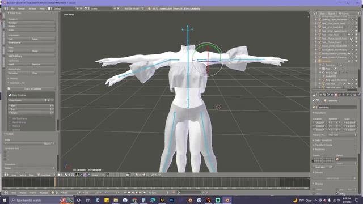Expand the Delta Transform panel
Screen dimensions: 363x204
[x=323, y=140]
